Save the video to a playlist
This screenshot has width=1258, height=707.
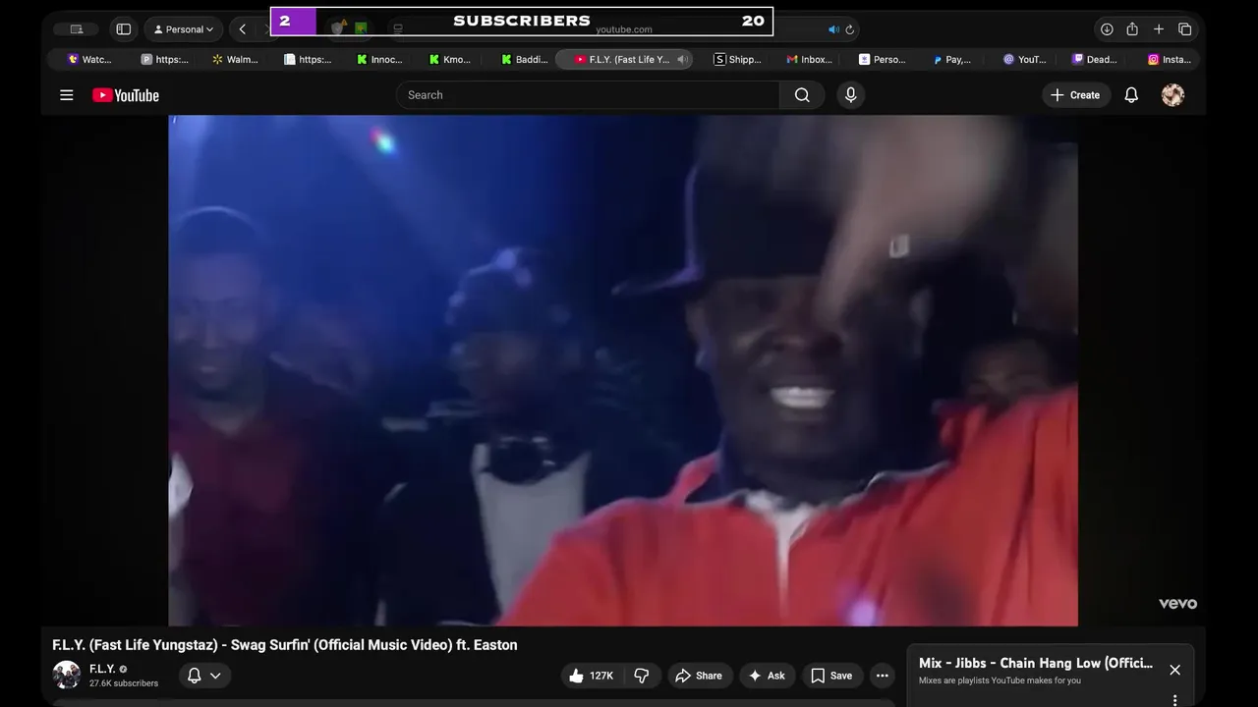pyautogui.click(x=831, y=676)
